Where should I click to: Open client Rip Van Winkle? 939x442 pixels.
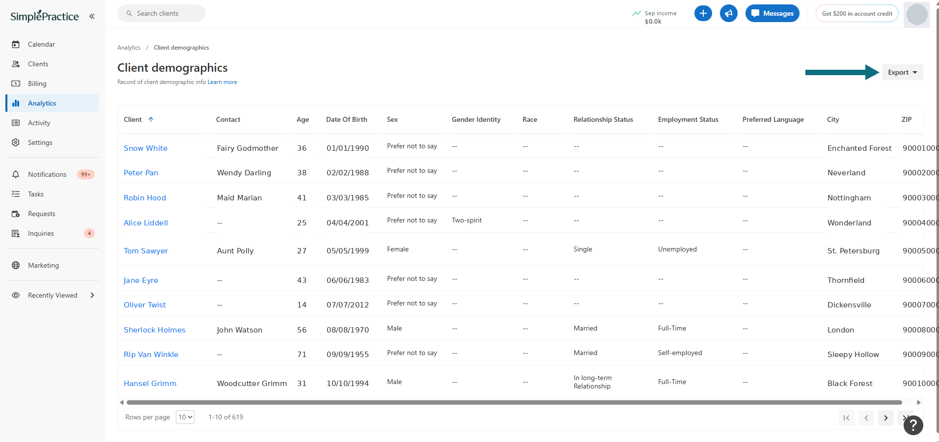pos(151,355)
